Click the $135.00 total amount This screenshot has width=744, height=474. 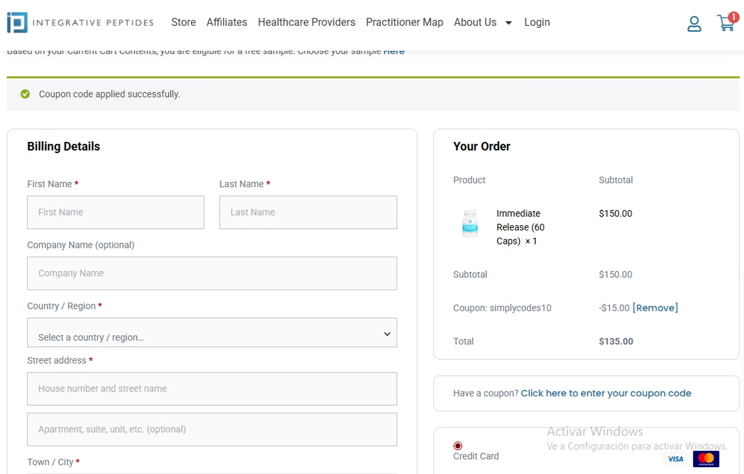click(x=616, y=341)
